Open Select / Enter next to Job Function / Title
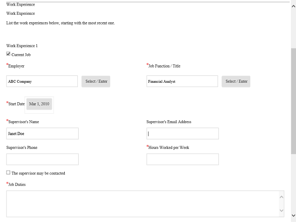296x222 pixels. tap(236, 81)
